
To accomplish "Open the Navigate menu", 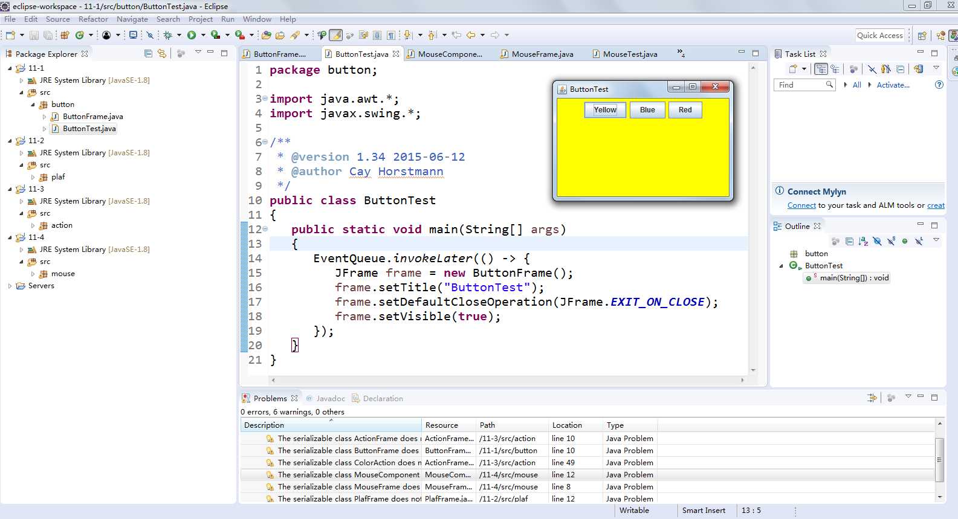I will 132,19.
